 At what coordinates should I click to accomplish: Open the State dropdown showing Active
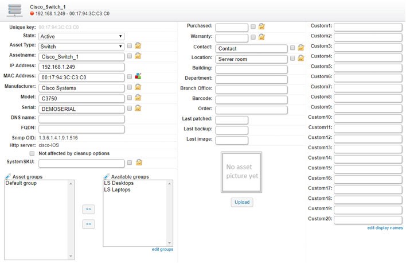(81, 36)
